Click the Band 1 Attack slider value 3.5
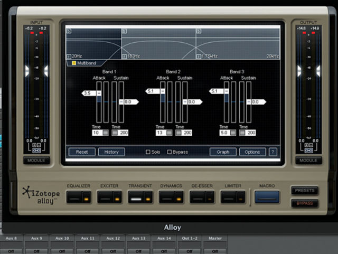This screenshot has width=338, height=254. pos(89,93)
